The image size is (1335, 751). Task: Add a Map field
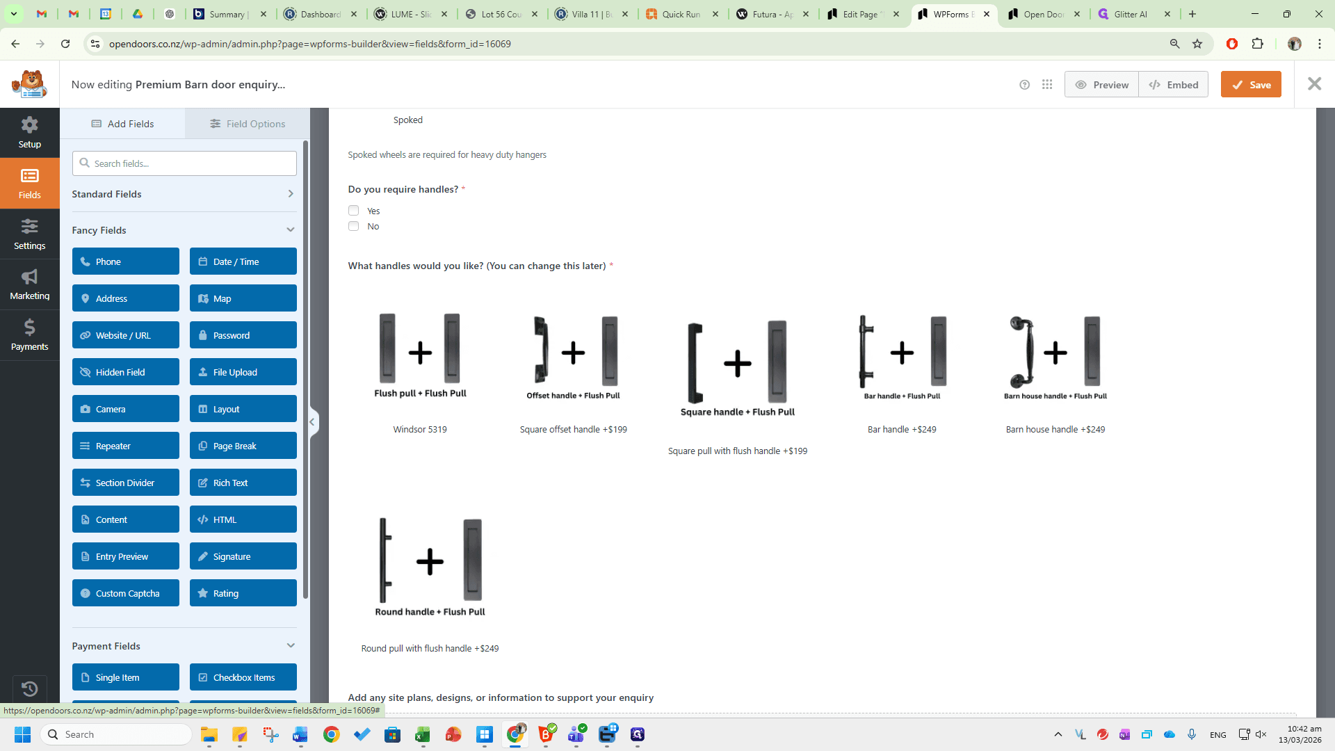tap(243, 298)
